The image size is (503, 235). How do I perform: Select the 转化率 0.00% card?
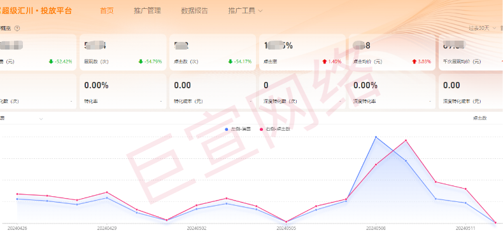point(123,91)
